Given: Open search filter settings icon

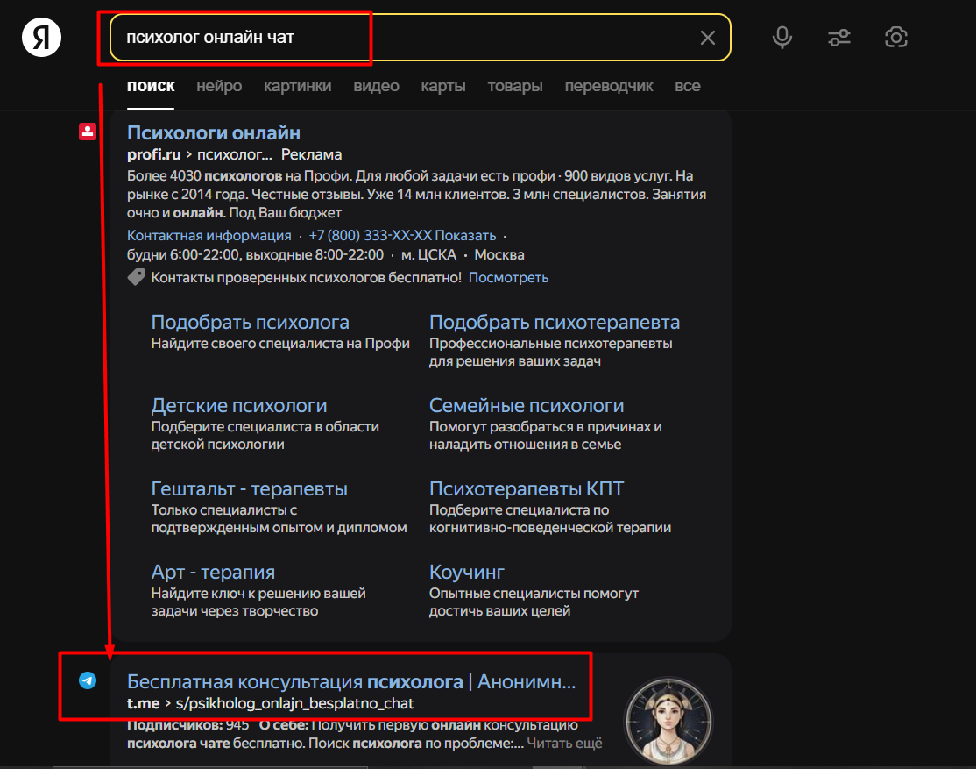Looking at the screenshot, I should point(838,37).
